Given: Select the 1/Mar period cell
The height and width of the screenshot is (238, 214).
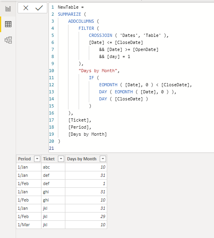Looking at the screenshot, I should (x=29, y=225).
